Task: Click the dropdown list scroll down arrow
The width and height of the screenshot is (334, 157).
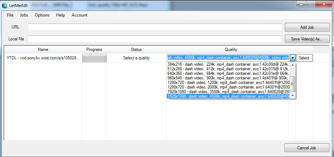Action: (293, 96)
